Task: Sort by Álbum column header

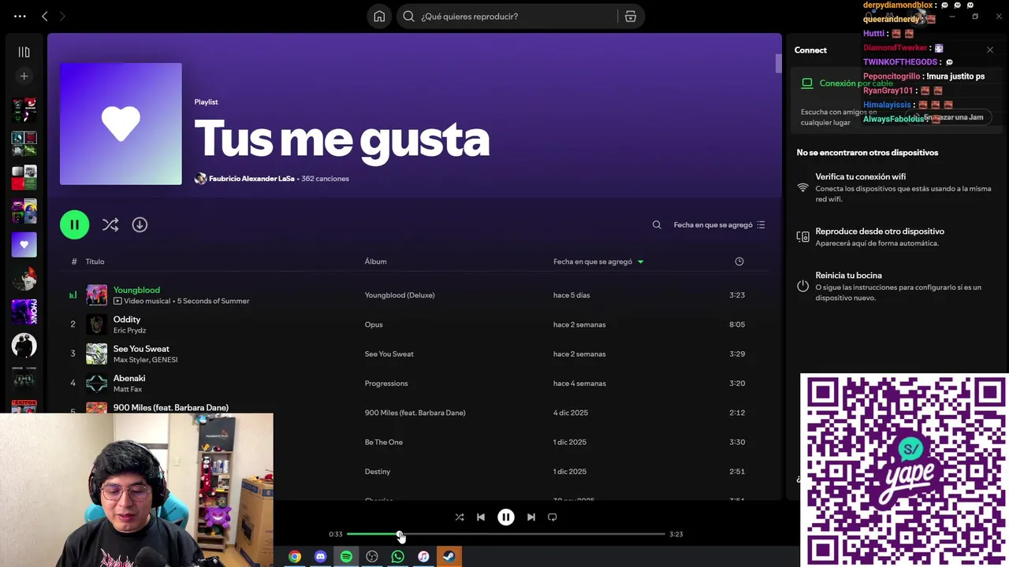Action: [375, 261]
